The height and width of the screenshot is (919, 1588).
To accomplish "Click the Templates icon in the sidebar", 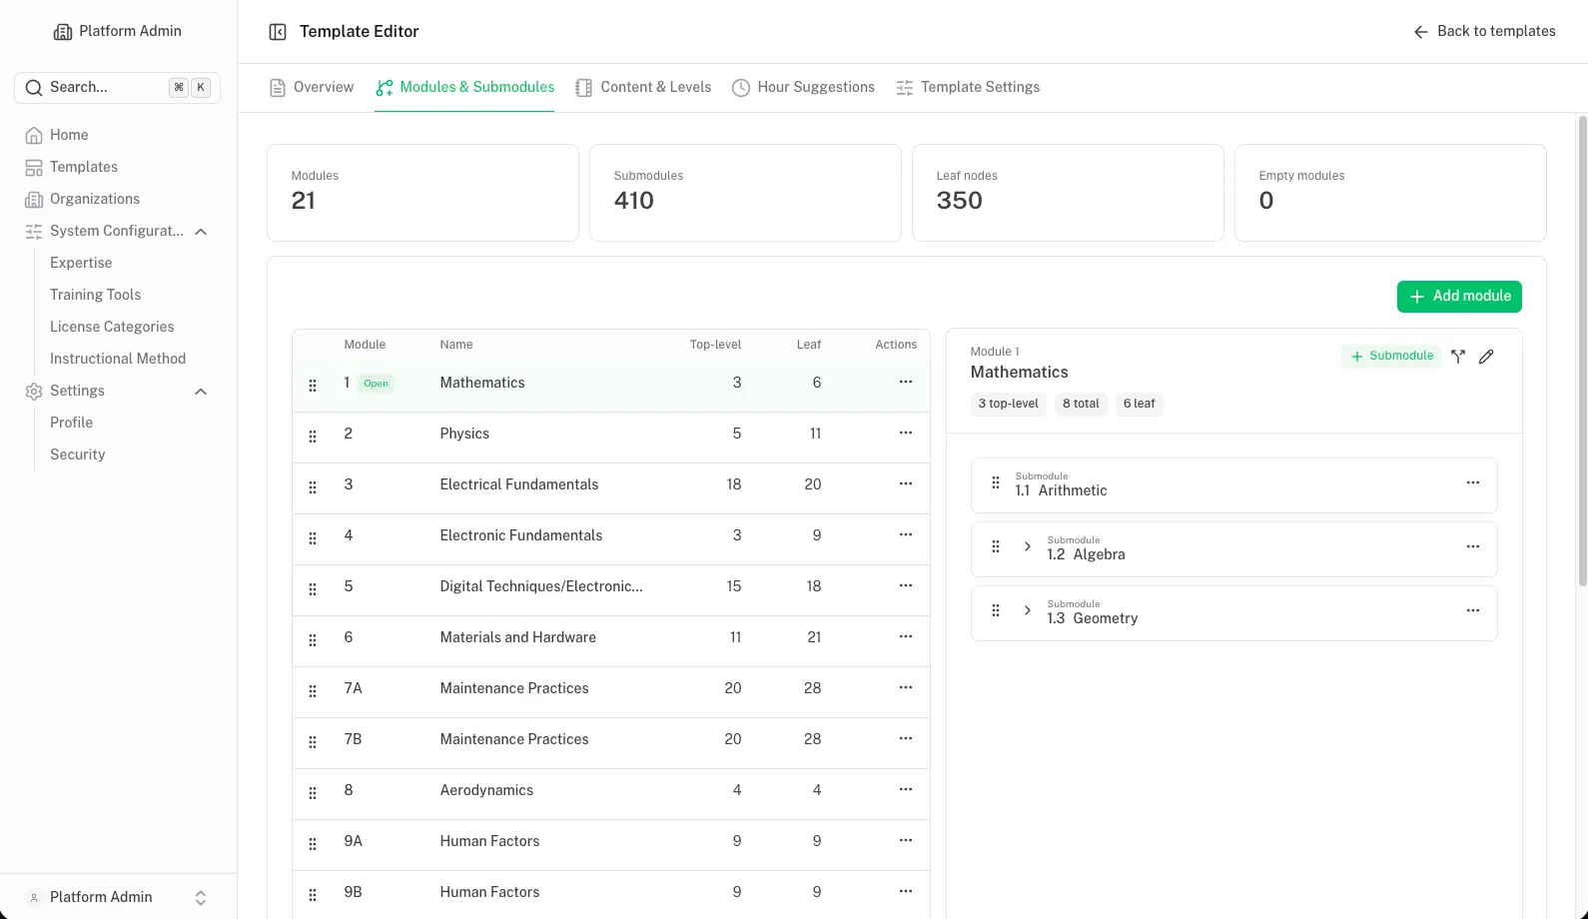I will (x=34, y=167).
